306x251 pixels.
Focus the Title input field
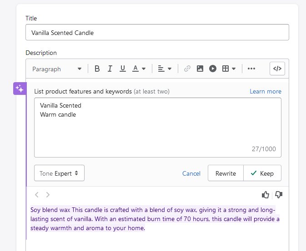click(x=157, y=32)
